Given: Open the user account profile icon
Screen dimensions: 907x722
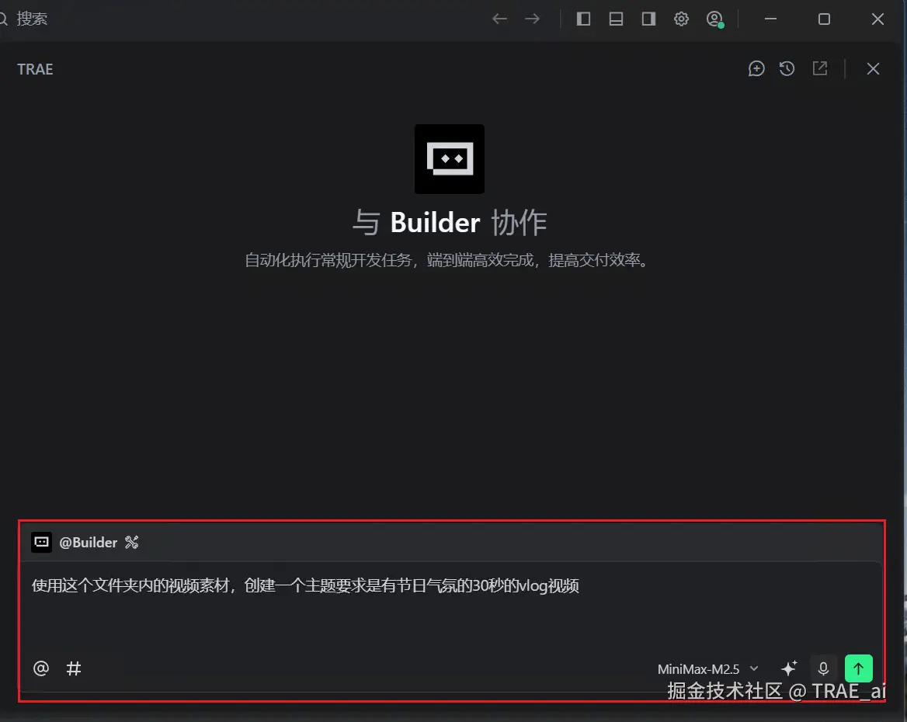Looking at the screenshot, I should pos(715,19).
